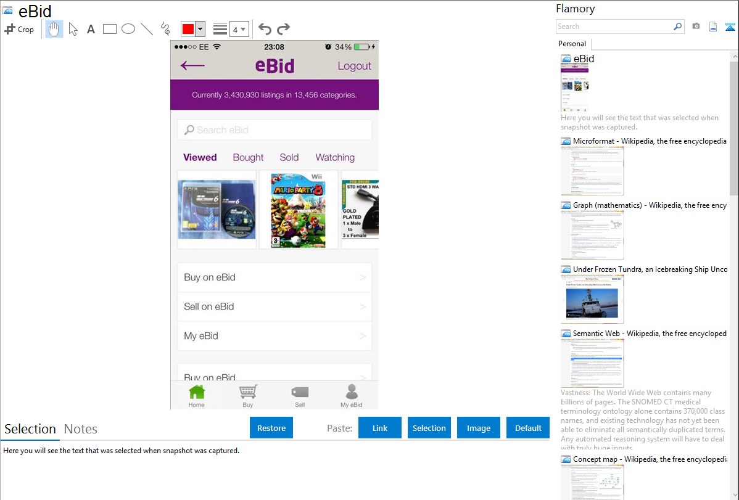
Task: Click the listings count banner text
Action: click(x=275, y=95)
